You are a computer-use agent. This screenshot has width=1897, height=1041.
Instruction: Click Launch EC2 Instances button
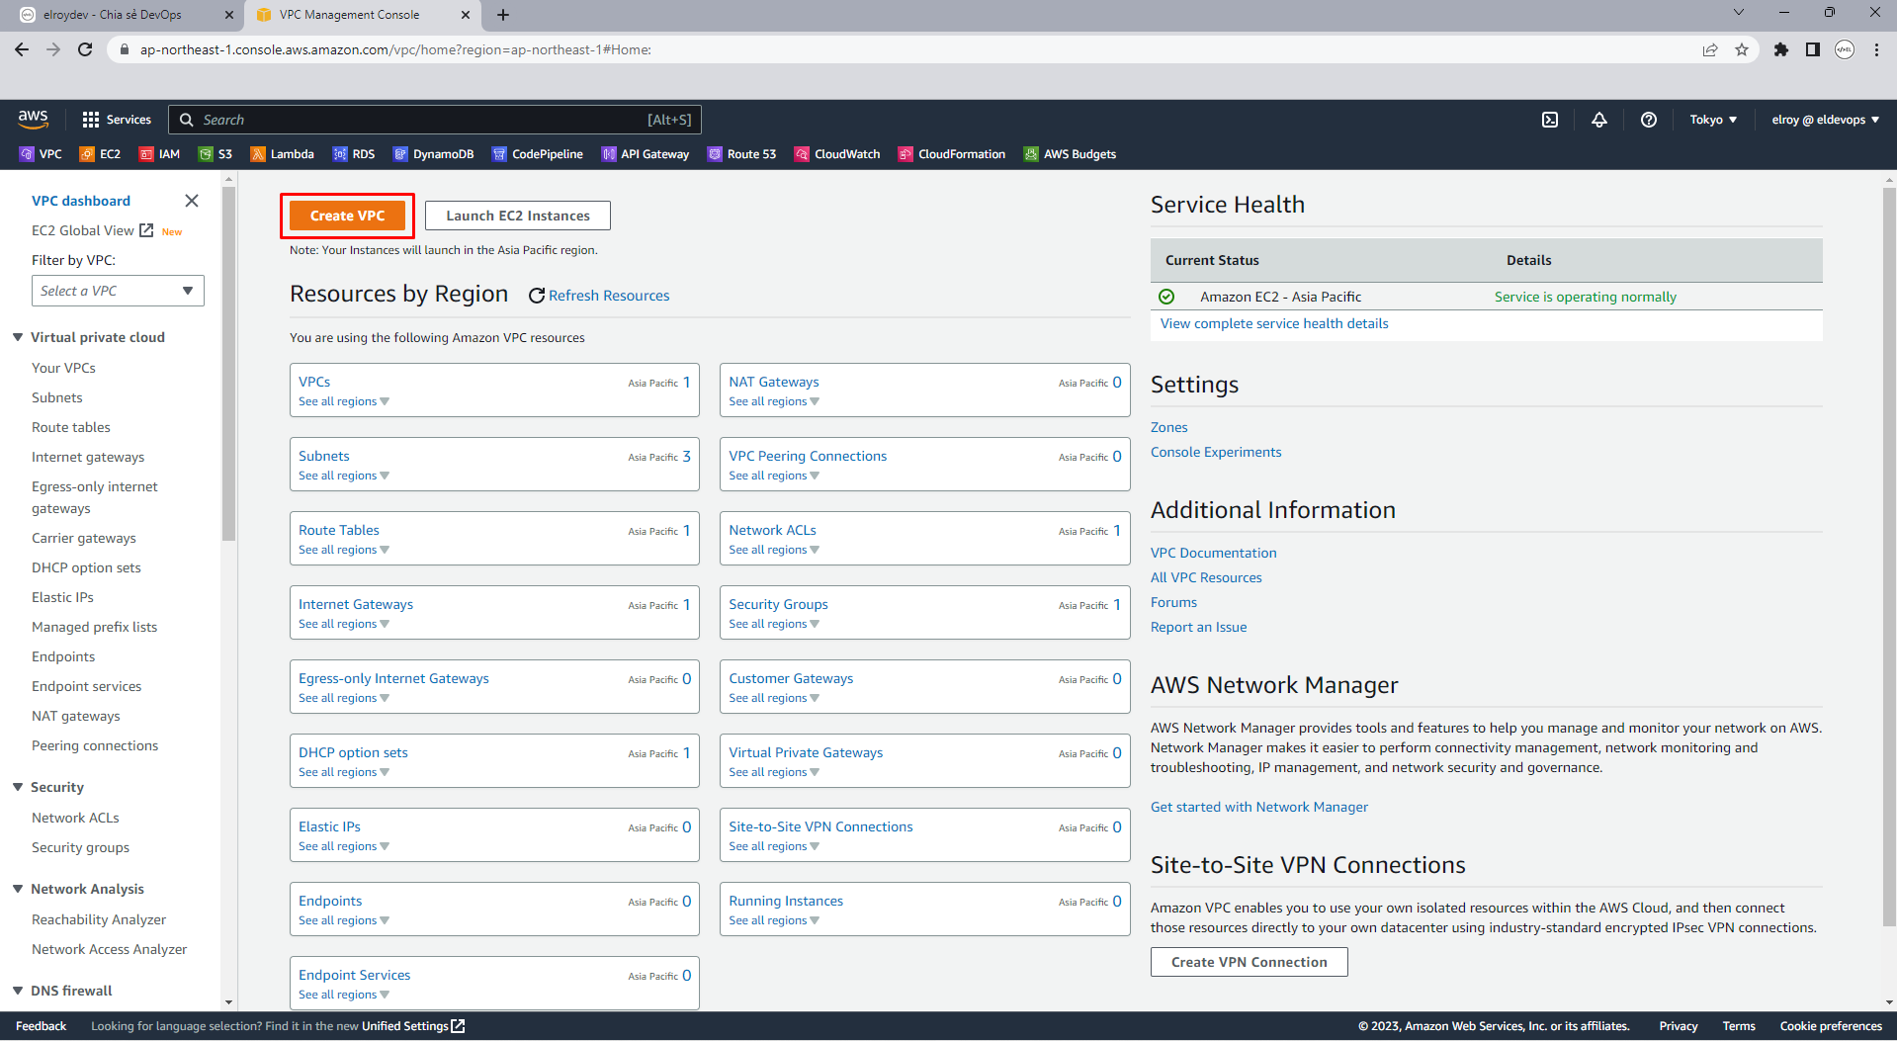pyautogui.click(x=518, y=216)
